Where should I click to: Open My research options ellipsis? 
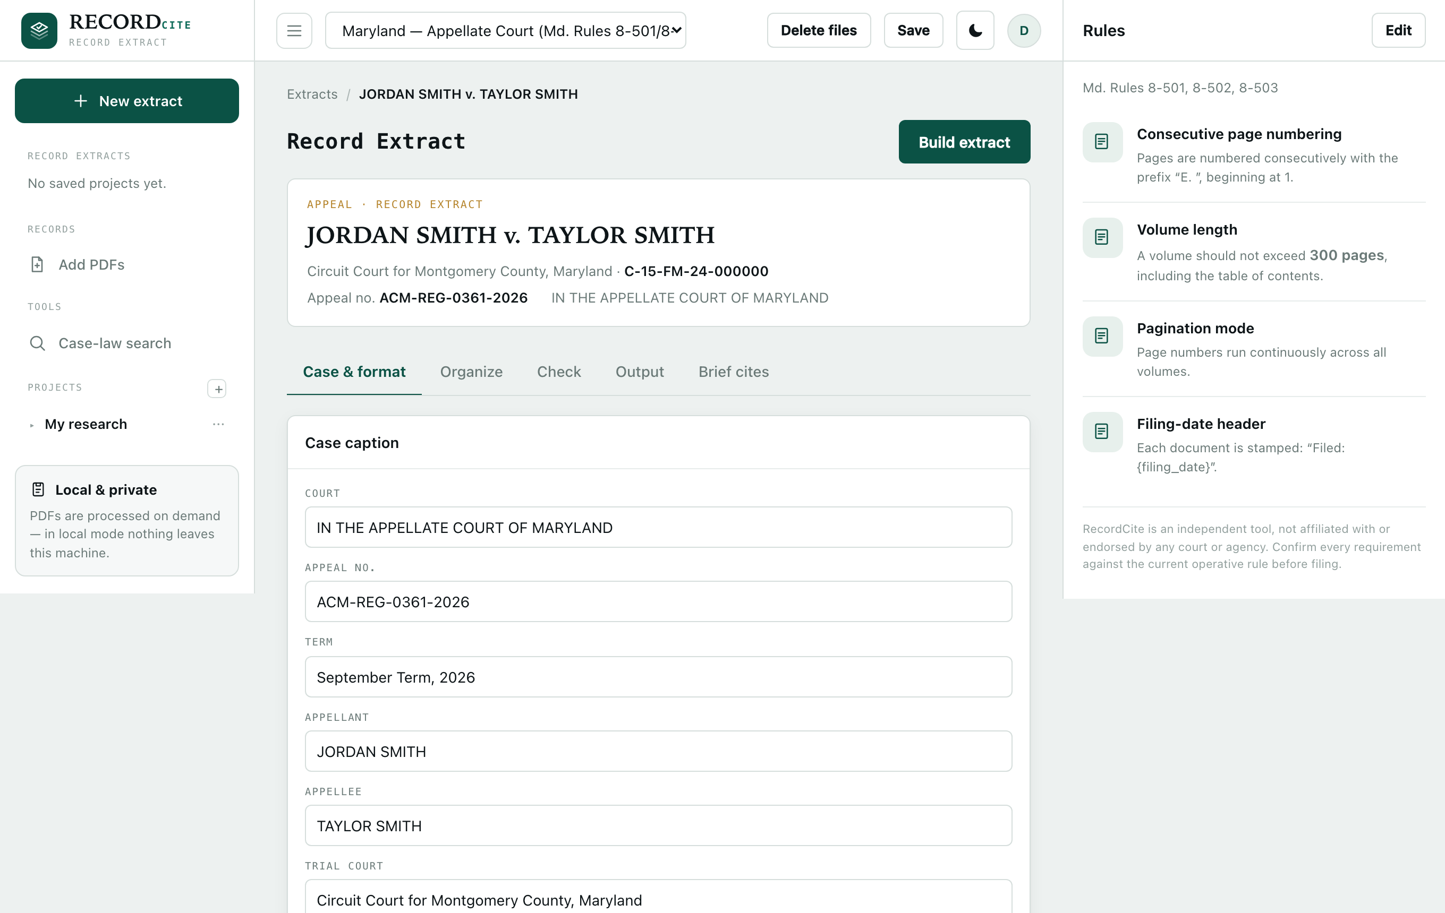(x=218, y=424)
